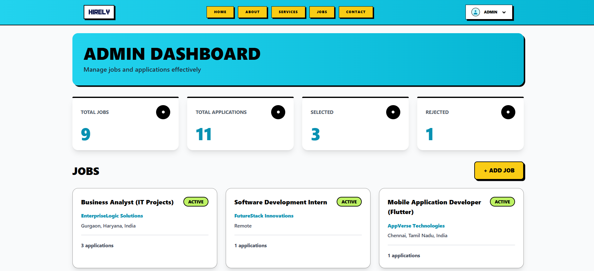Viewport: 594px width, 271px height.
Task: Open the EnterpriseLogic Solutions company link
Action: tap(112, 216)
